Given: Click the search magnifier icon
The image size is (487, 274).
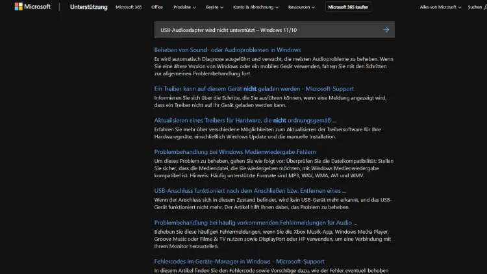Looking at the screenshot, I should [x=483, y=7].
